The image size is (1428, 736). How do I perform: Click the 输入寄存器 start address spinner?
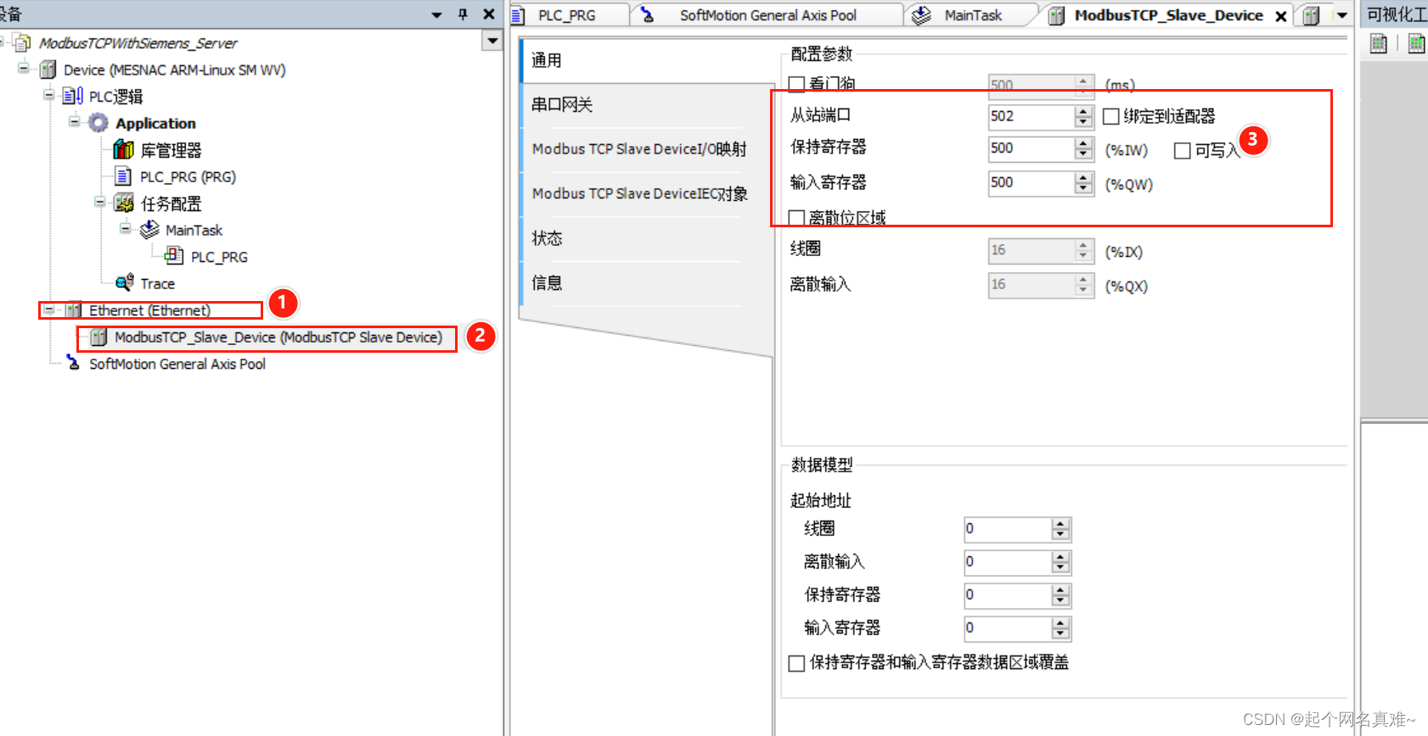[1060, 628]
